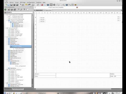Click the Paste clipboard icon

[39, 5]
